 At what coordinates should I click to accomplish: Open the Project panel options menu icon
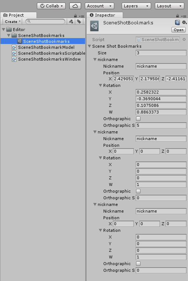(81, 16)
